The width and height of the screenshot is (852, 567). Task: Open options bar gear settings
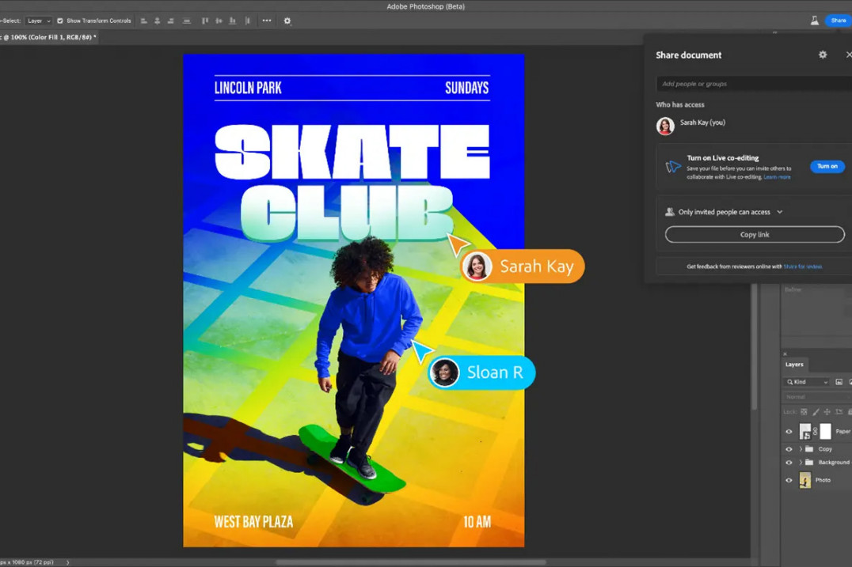tap(287, 21)
